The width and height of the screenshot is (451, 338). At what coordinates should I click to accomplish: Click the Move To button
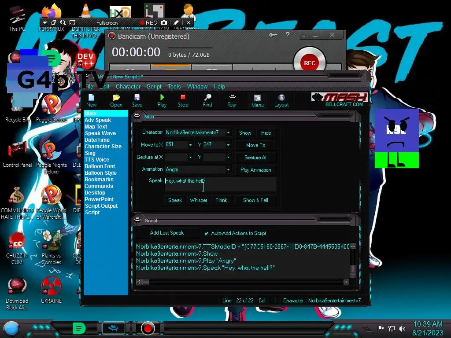(x=256, y=145)
